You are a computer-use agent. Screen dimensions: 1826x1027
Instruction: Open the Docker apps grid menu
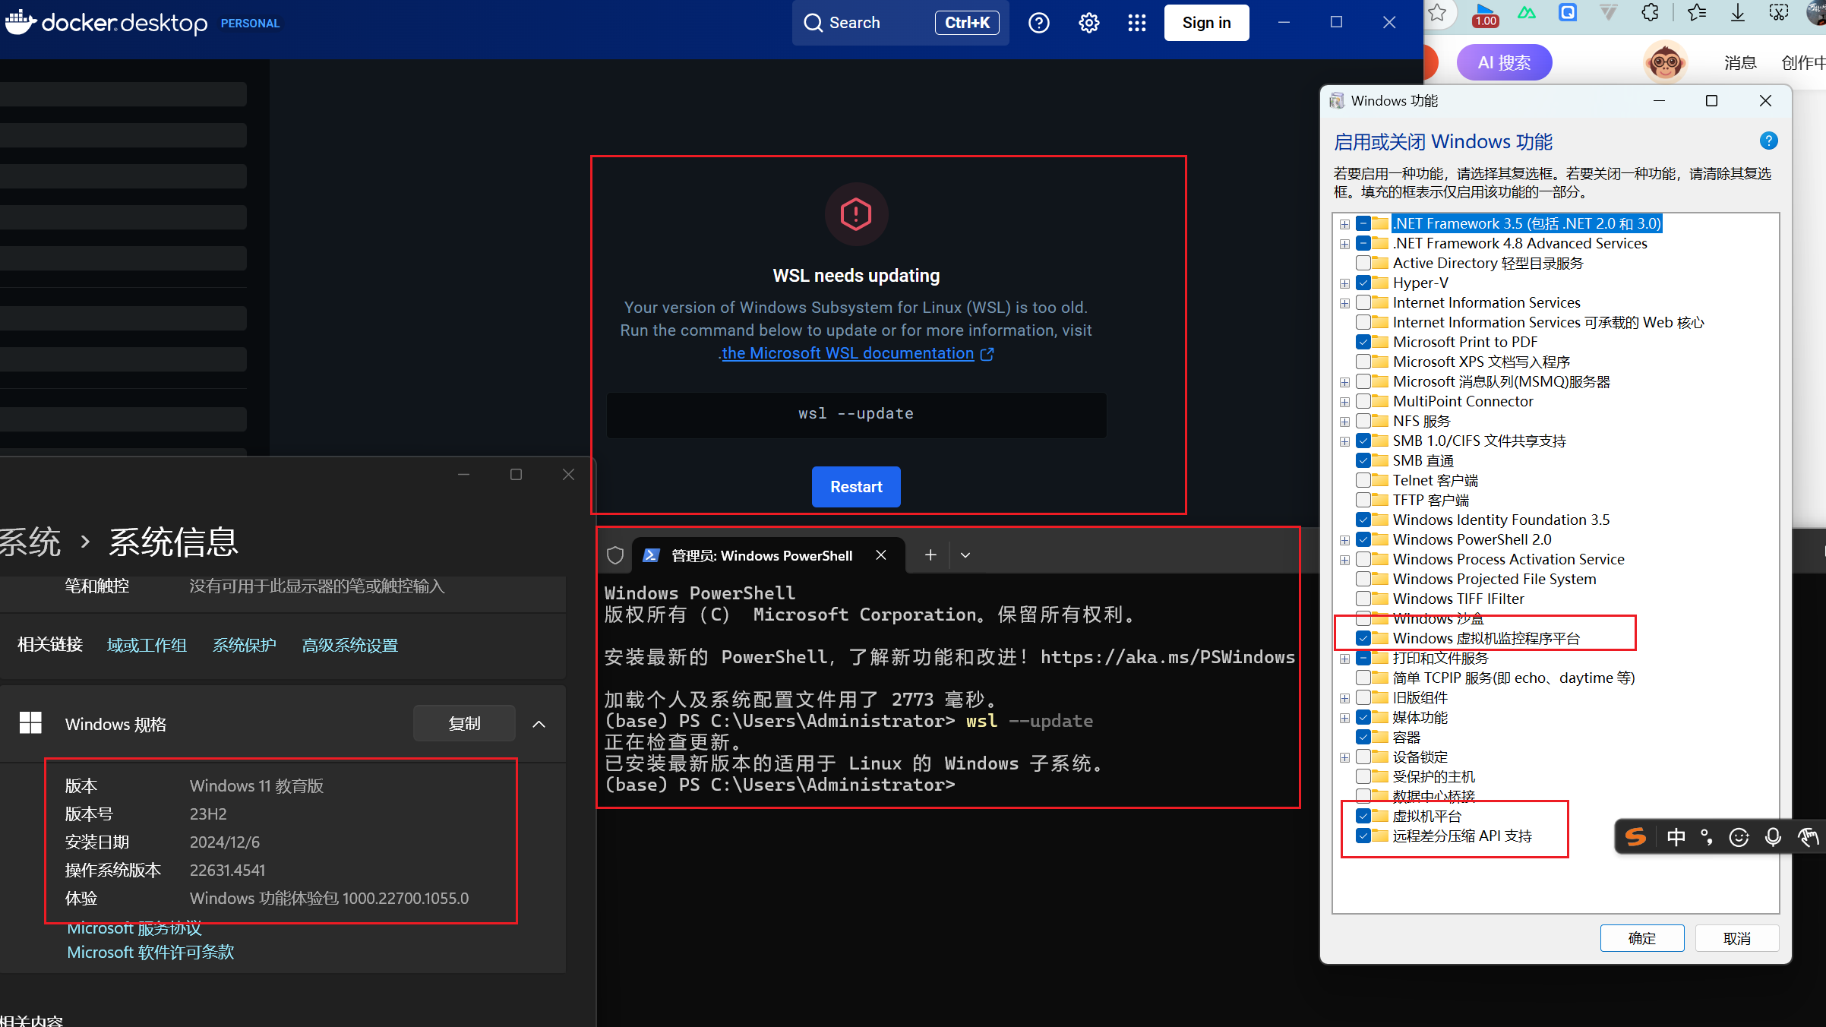1136,23
